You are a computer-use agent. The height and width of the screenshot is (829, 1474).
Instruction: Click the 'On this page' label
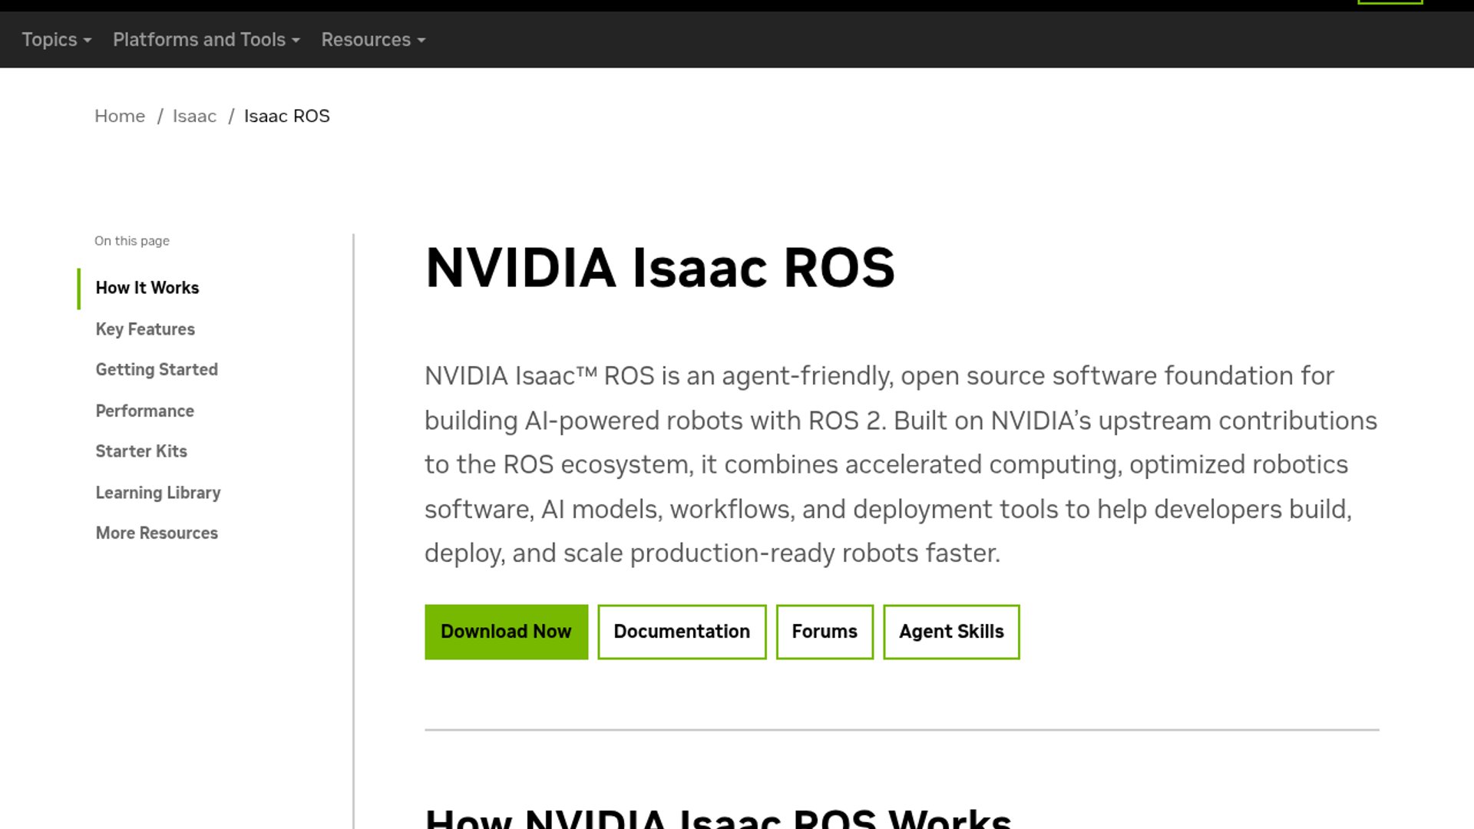pos(132,241)
